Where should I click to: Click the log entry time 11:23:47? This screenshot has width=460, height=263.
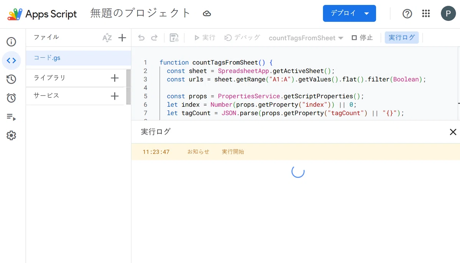156,152
